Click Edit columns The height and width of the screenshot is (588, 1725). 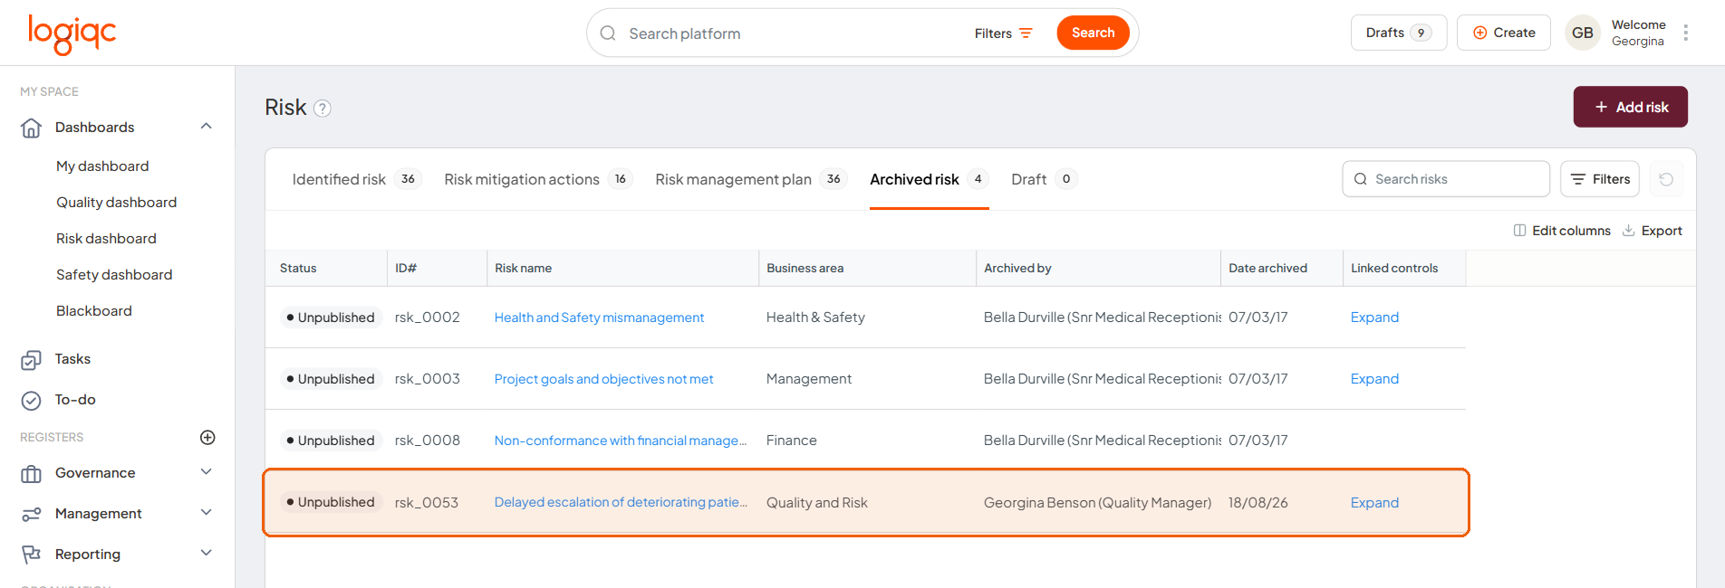tap(1562, 231)
